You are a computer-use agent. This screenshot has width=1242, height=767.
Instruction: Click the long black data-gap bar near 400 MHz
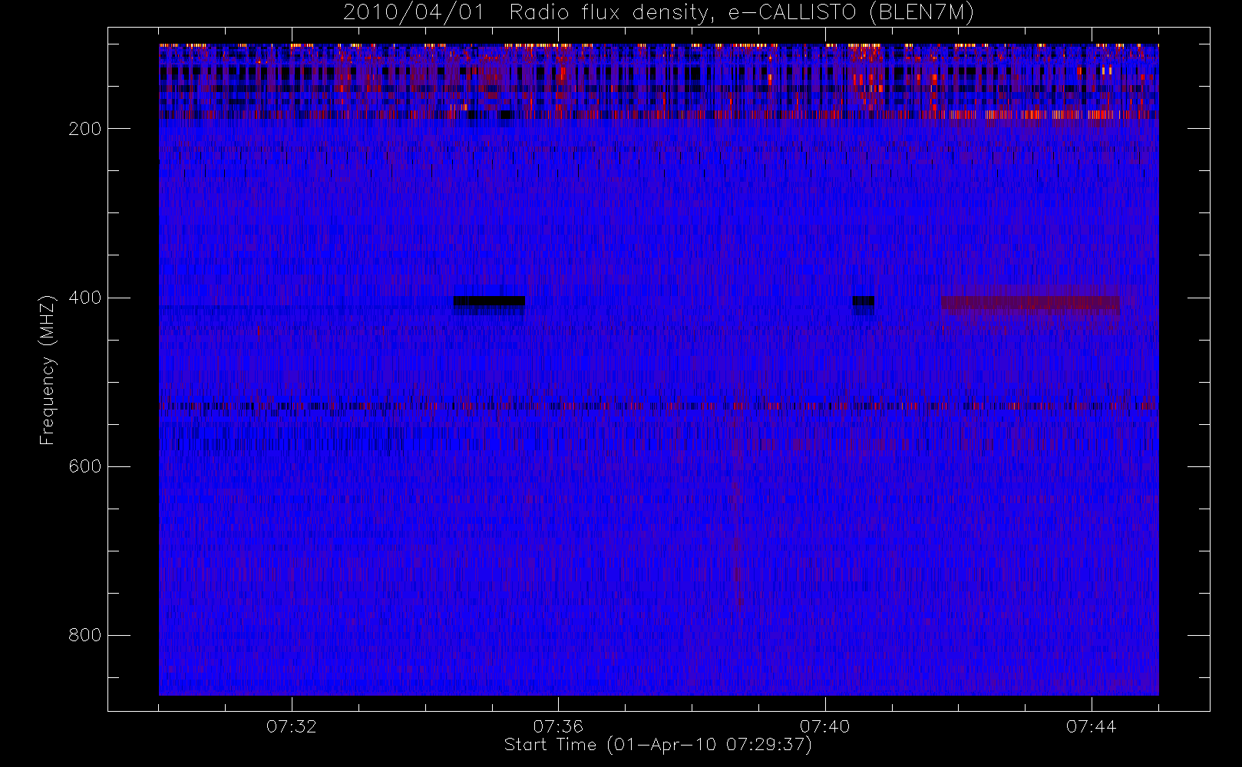489,301
